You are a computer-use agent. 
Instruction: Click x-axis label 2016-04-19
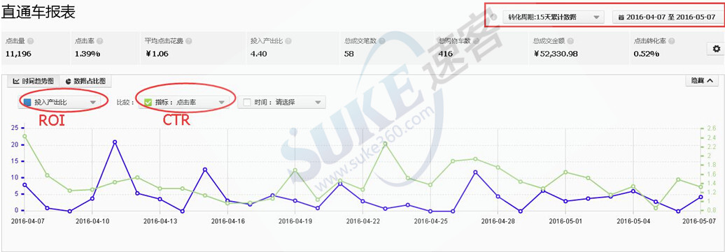tap(295, 221)
